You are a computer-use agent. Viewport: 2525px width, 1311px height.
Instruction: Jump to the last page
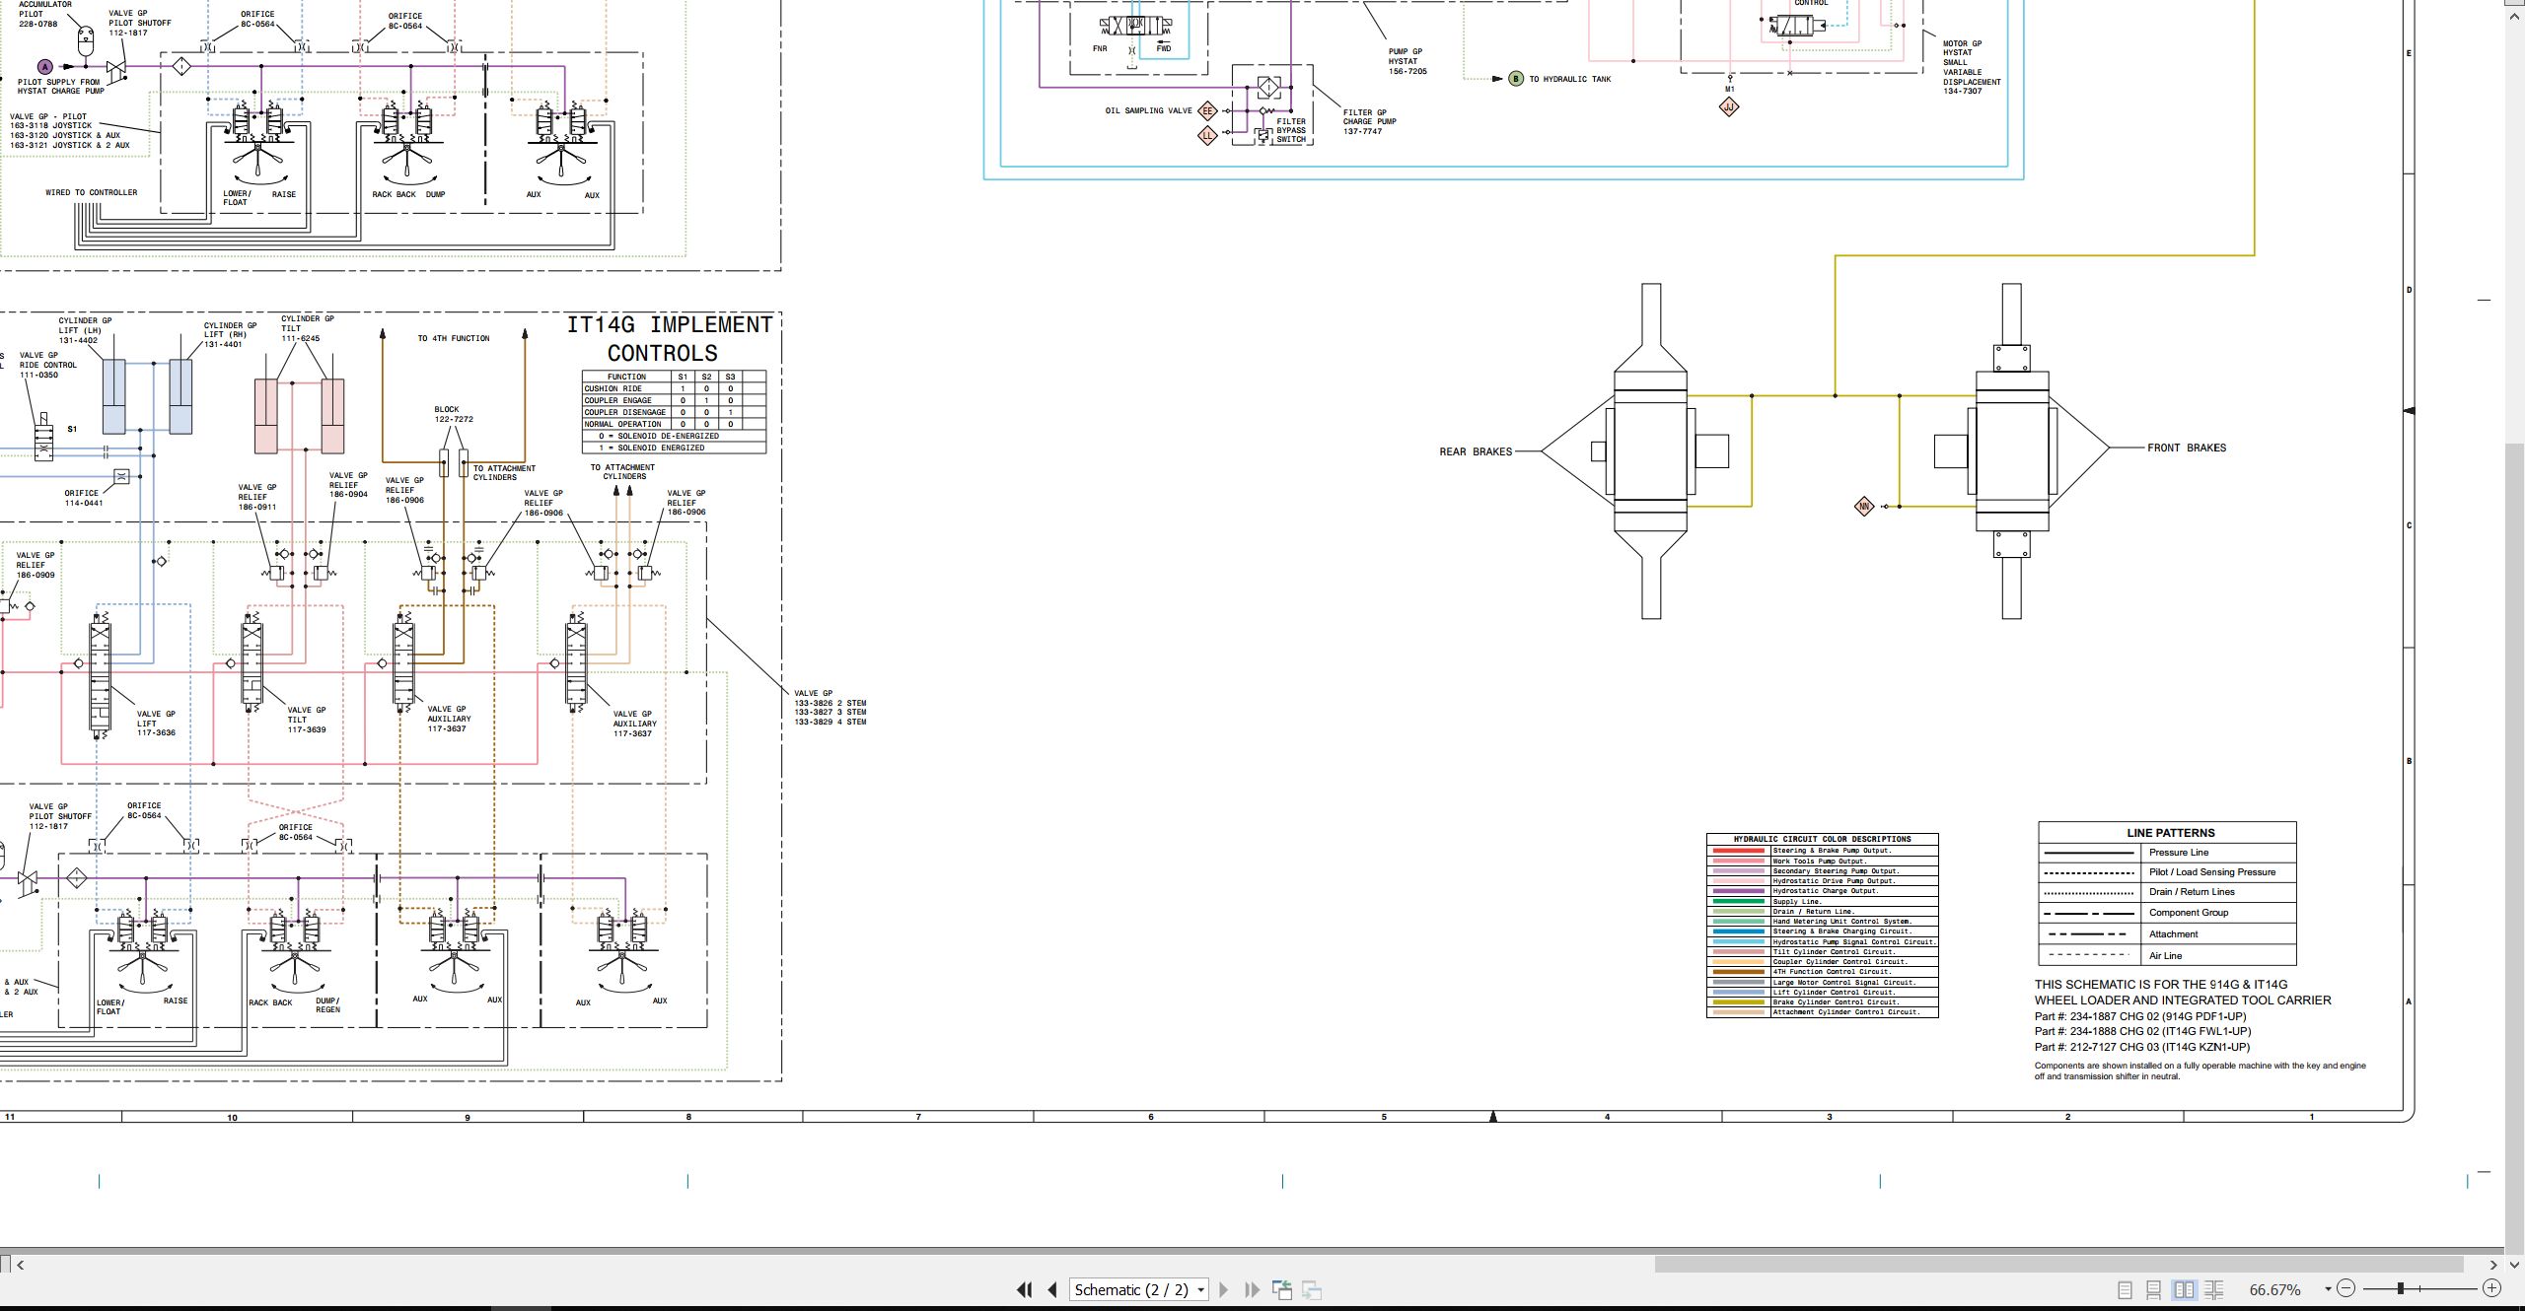pos(1252,1289)
